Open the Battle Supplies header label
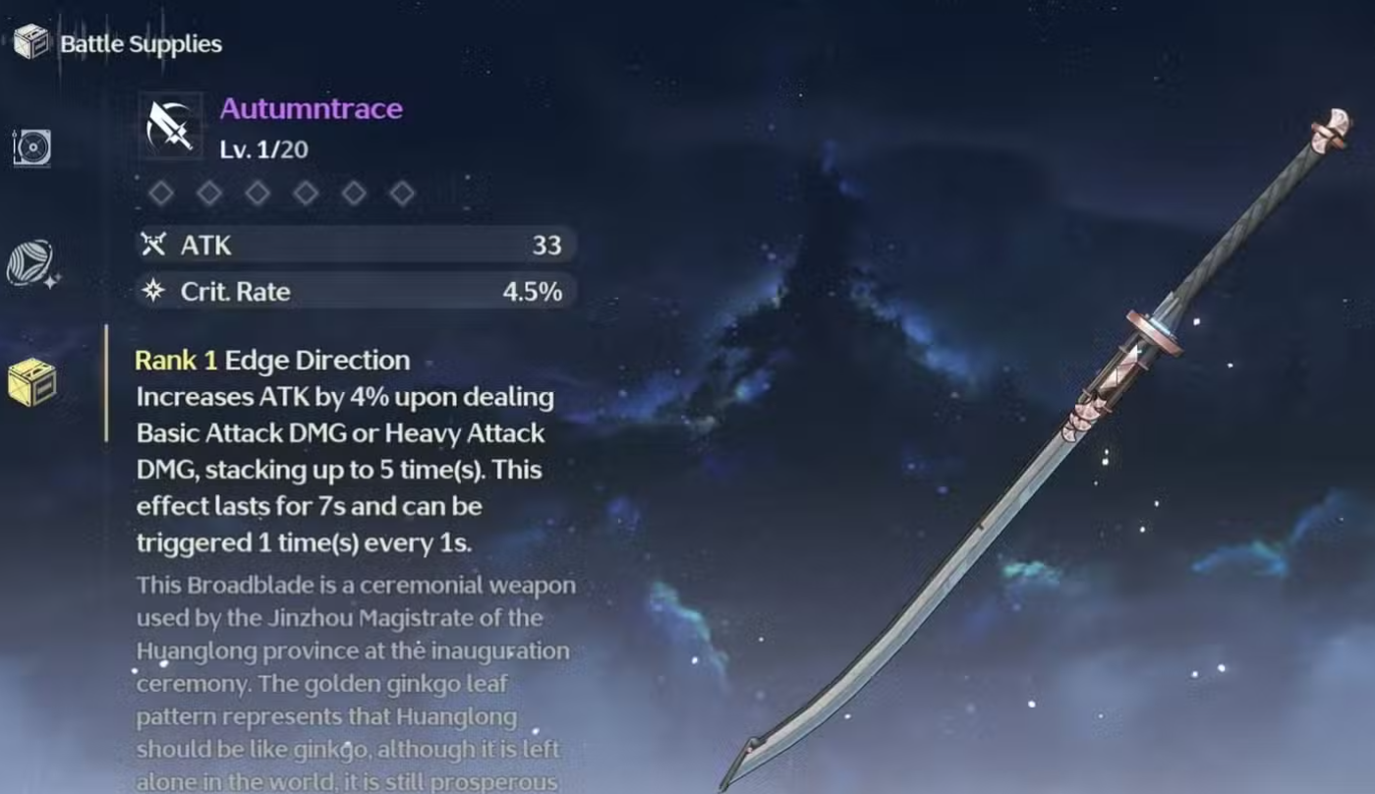Screen dimensions: 1375x794 click(141, 43)
